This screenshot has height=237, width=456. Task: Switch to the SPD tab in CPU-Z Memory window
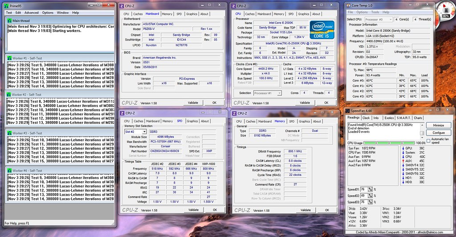coord(292,122)
